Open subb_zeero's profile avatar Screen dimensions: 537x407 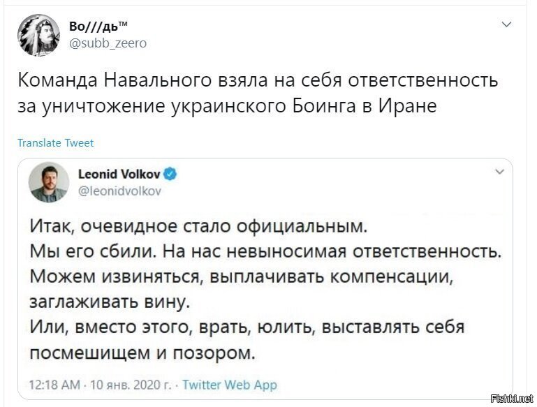pyautogui.click(x=38, y=35)
